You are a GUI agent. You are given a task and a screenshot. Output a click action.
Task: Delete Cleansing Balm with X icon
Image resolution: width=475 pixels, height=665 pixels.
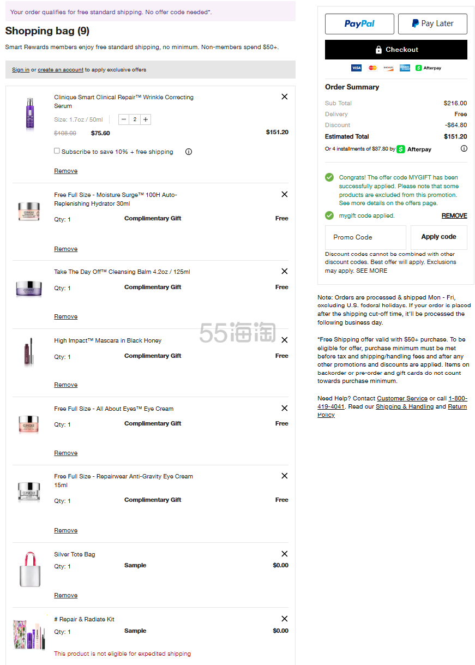pyautogui.click(x=284, y=271)
